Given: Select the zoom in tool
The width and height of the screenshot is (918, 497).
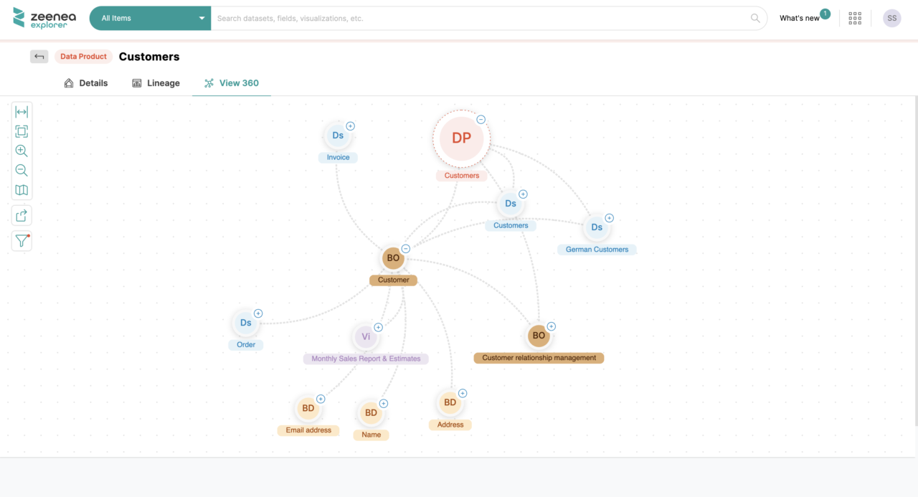Looking at the screenshot, I should [x=21, y=151].
